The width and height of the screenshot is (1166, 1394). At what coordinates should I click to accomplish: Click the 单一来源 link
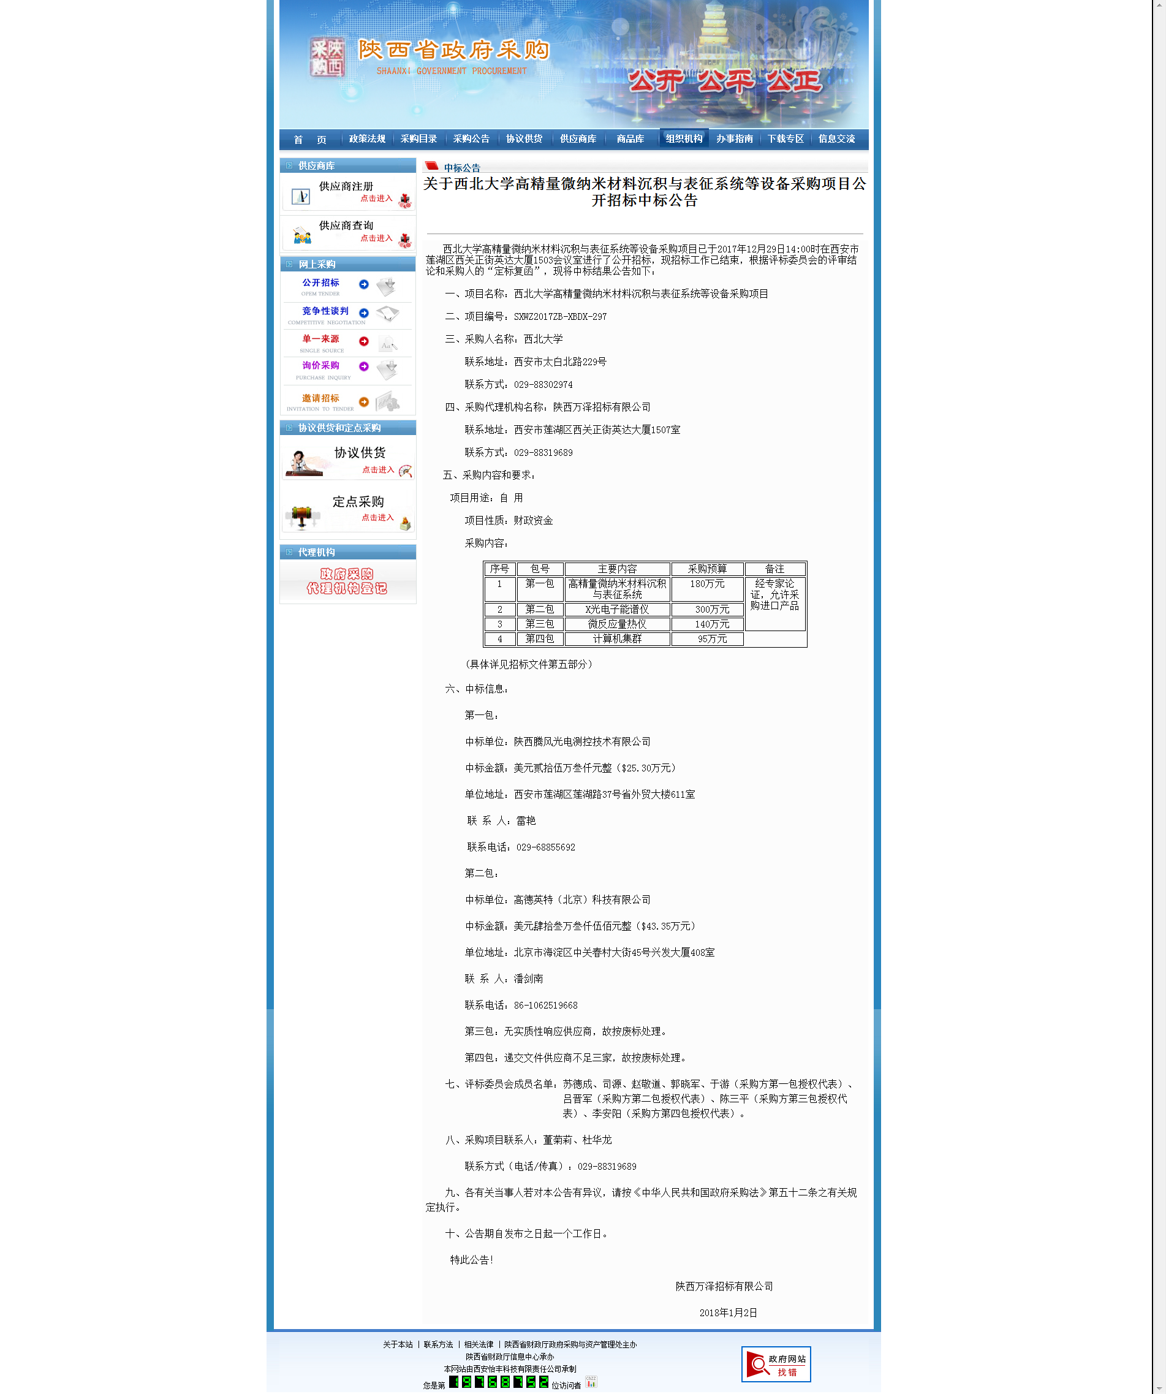pyautogui.click(x=320, y=339)
